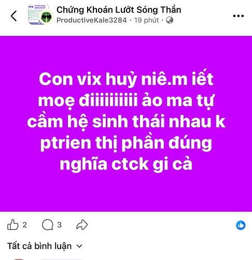
Task: Tap the post text starting Con vix
Action: pos(126,121)
